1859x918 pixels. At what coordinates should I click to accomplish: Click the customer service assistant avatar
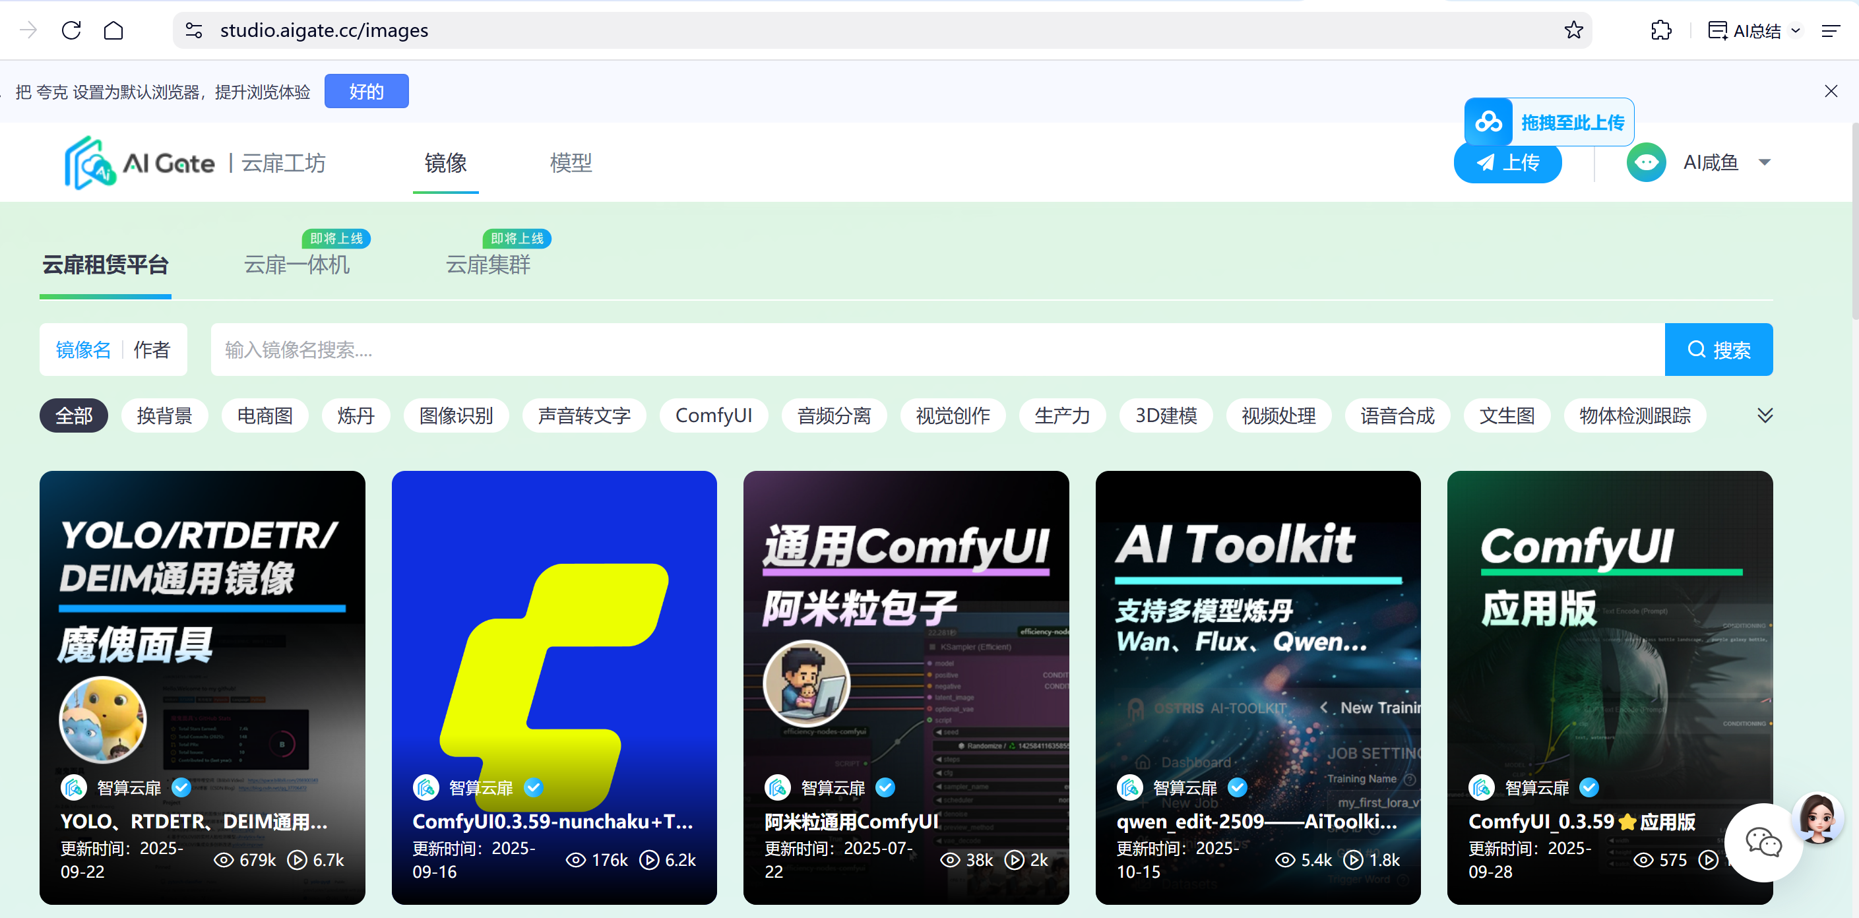1819,818
